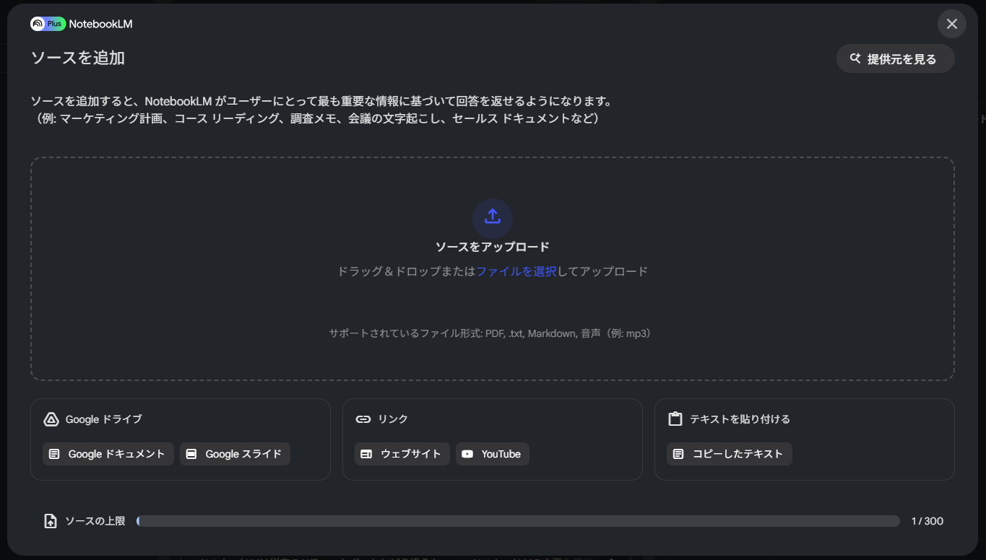986x560 pixels.
Task: Click the clipboard icon beside テキストを貼り付ける
Action: (x=675, y=419)
